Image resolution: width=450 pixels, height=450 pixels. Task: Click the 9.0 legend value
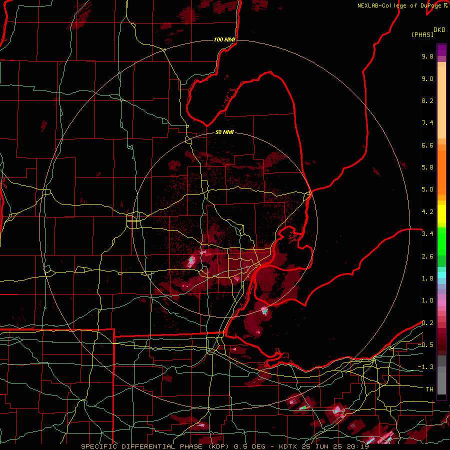pos(427,78)
